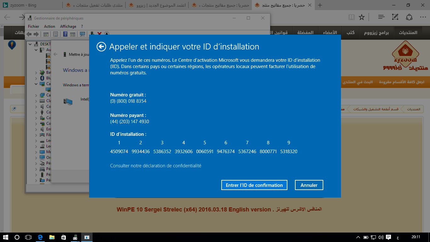This screenshot has height=242, width=430.
Task: Click scan for hardware changes monitor icon
Action: coord(82,34)
